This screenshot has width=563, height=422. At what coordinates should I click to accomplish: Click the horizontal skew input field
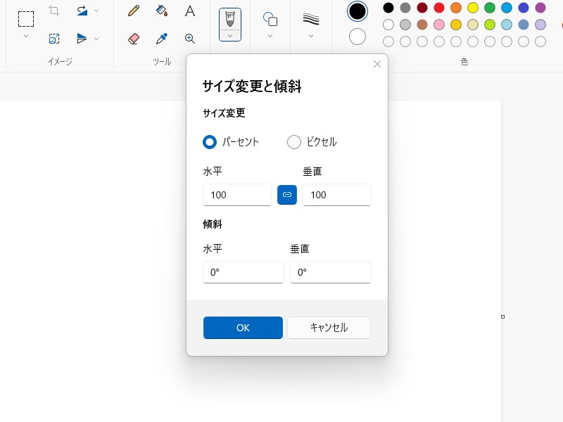(x=243, y=272)
